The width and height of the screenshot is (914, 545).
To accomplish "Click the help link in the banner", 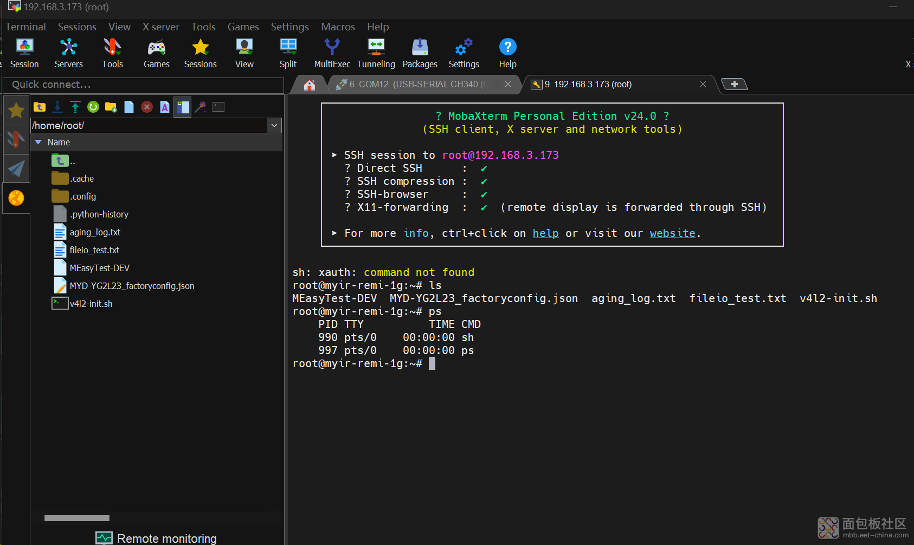I will [545, 233].
